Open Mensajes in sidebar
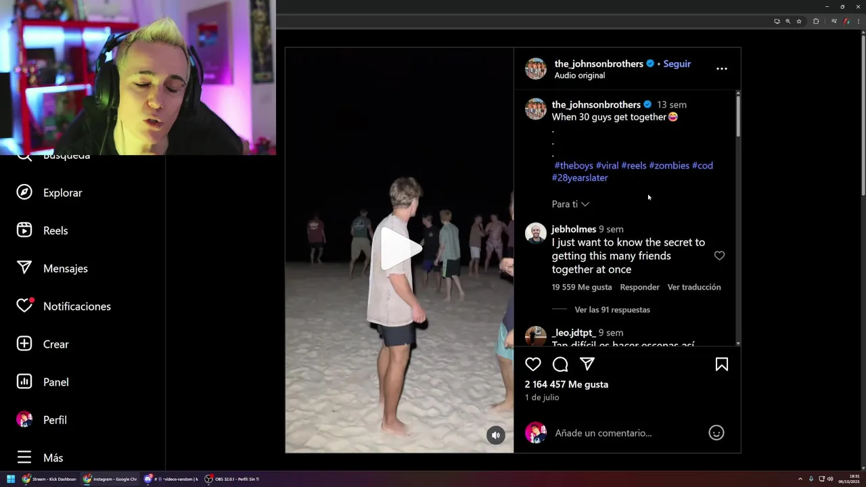866x487 pixels. coord(53,269)
